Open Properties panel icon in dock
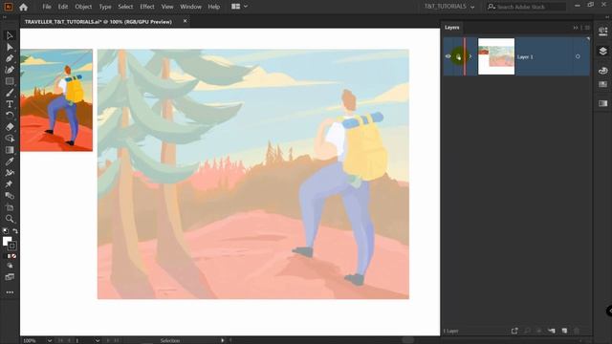Image resolution: width=612 pixels, height=344 pixels. (603, 32)
